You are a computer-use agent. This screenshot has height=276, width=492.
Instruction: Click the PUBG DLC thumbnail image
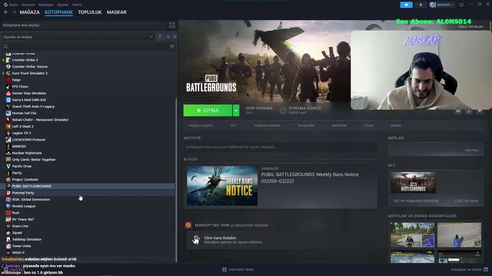click(413, 182)
